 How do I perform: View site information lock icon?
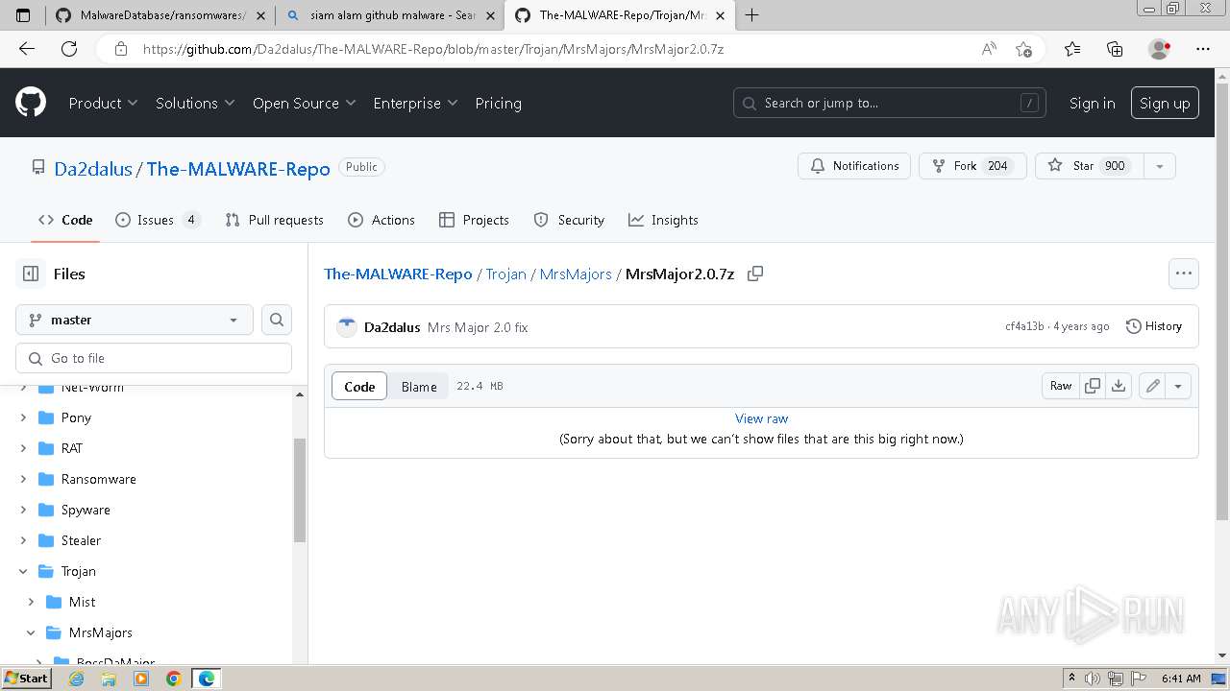pos(121,49)
